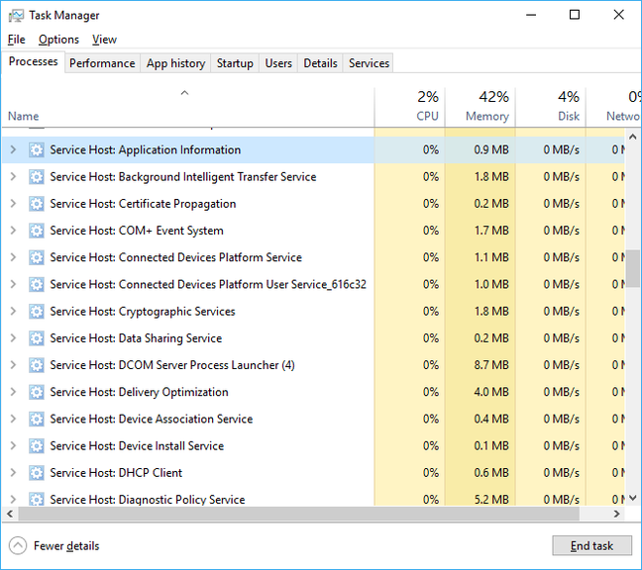Expand Service Host: Data Sharing Service
The width and height of the screenshot is (642, 570).
click(13, 338)
